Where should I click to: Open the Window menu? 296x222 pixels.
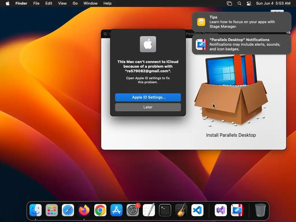[90, 3]
